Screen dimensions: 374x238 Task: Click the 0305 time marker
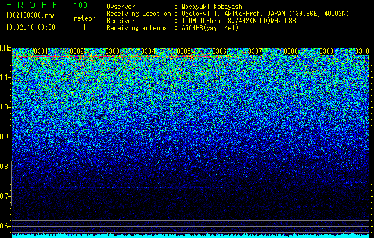coord(184,51)
